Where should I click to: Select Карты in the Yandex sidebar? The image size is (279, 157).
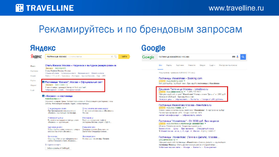click(33, 80)
